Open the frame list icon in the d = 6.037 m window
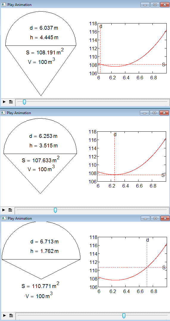 point(11,102)
